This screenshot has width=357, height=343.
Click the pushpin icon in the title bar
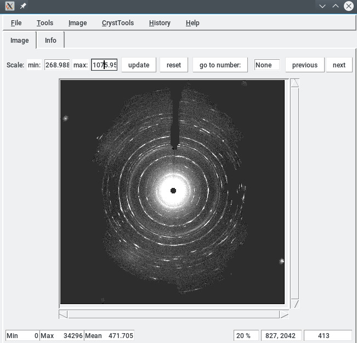click(x=23, y=6)
